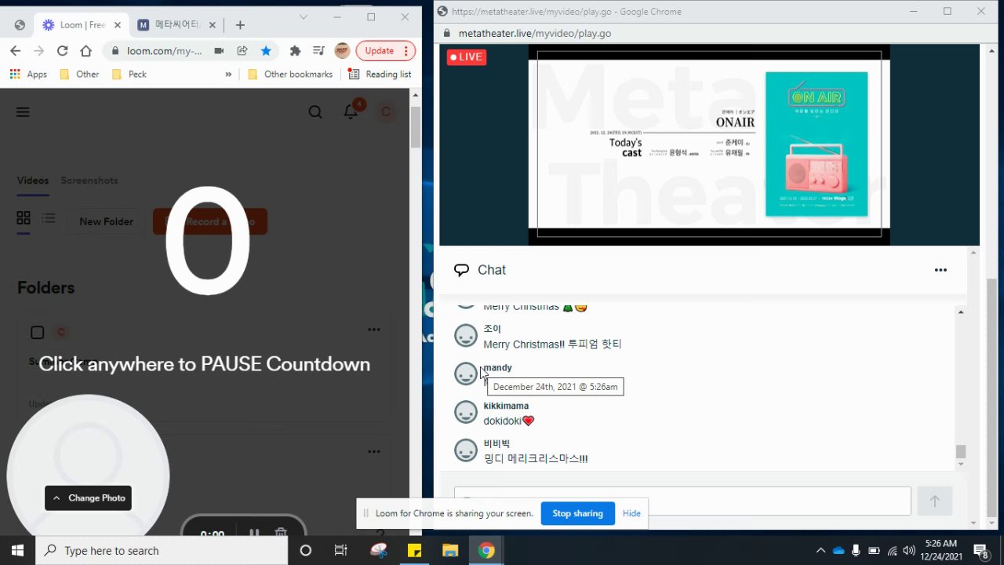
Task: Switch to grid view in Loom
Action: 24,218
